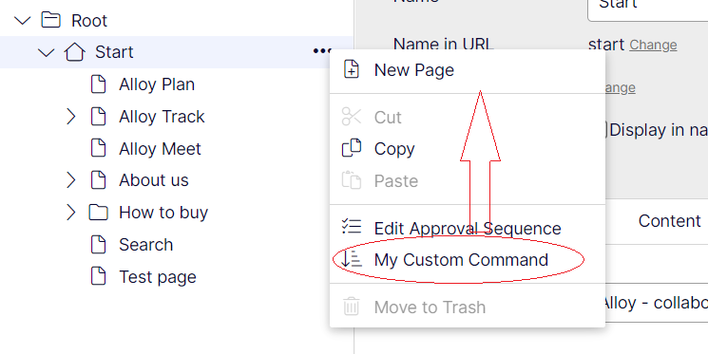
Task: Click the Root folder icon
Action: click(x=50, y=20)
